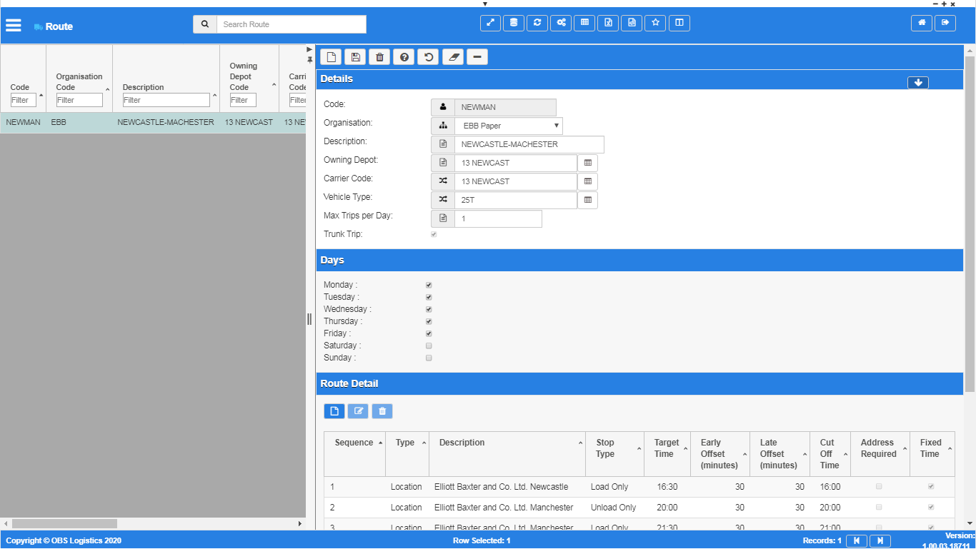Image resolution: width=976 pixels, height=549 pixels.
Task: Open the gears settings icon
Action: [561, 23]
